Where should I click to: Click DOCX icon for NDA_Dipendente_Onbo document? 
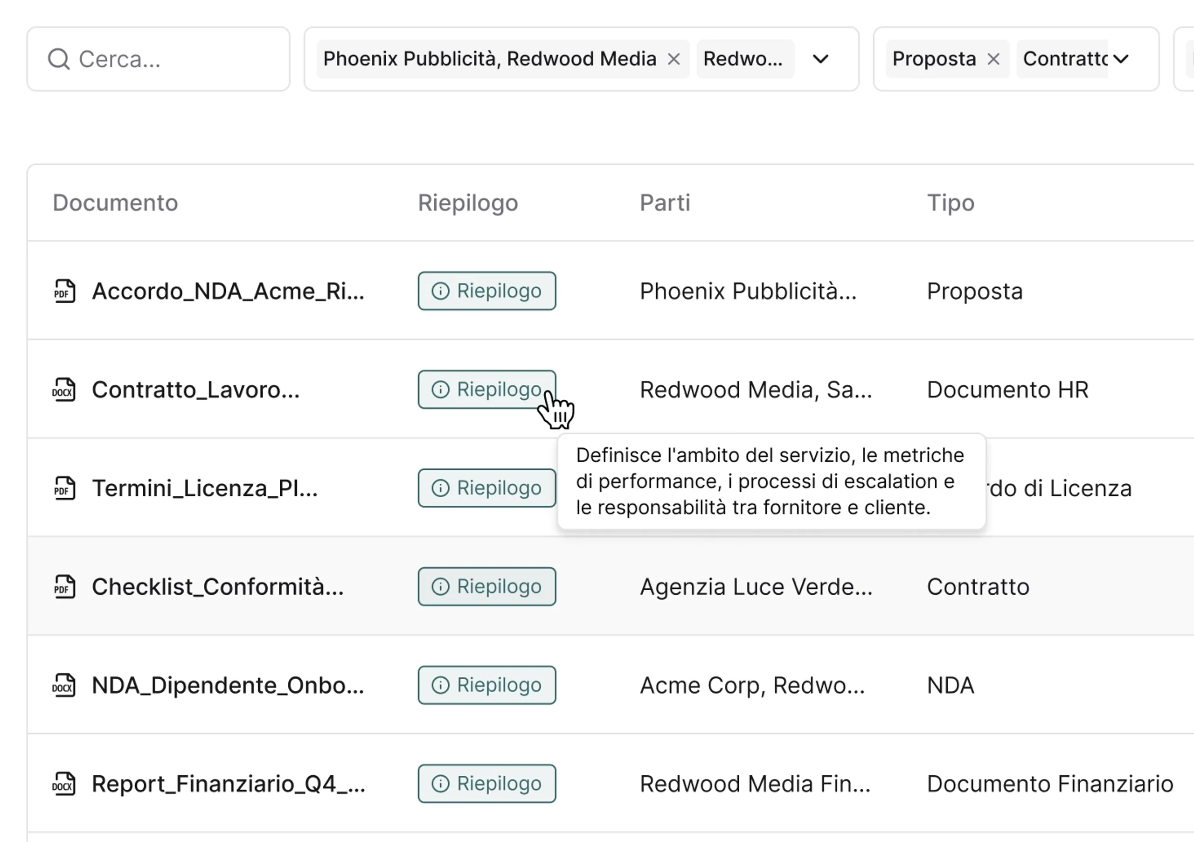point(64,685)
